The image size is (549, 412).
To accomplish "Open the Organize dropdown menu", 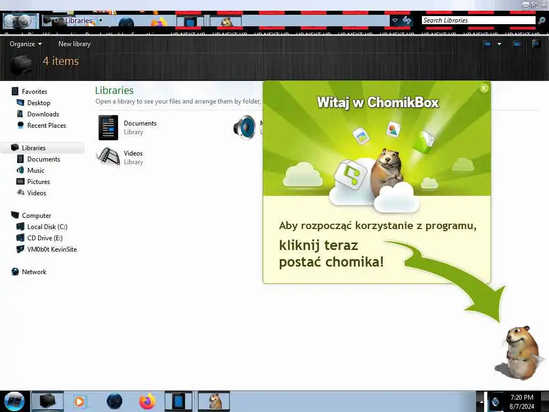I will pos(26,44).
